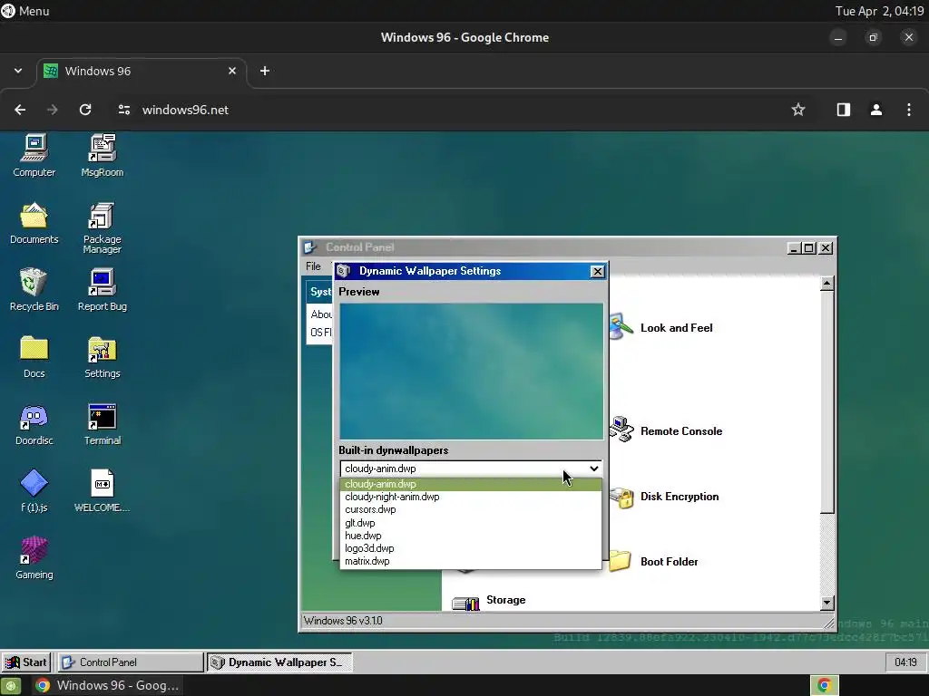Open Storage in Control Panel

click(489, 601)
